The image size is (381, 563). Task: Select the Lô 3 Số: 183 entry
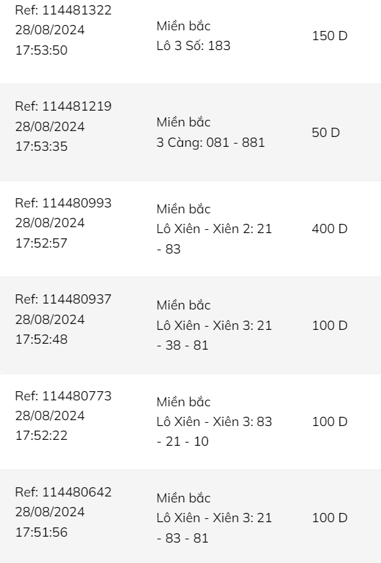(193, 45)
